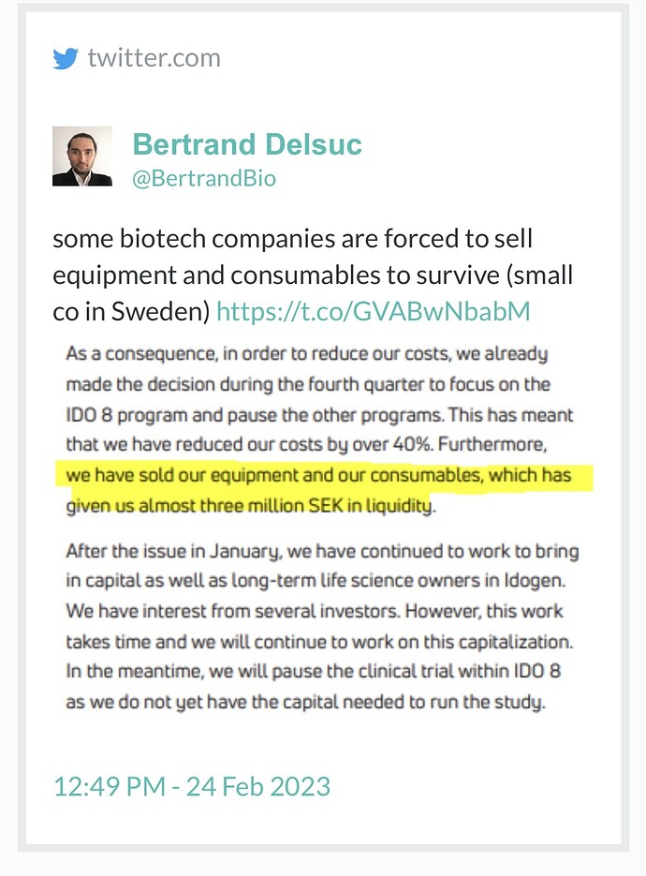Click the 'We have interest from several investors' sentence
Viewport: 646px width, 876px height.
tap(232, 611)
